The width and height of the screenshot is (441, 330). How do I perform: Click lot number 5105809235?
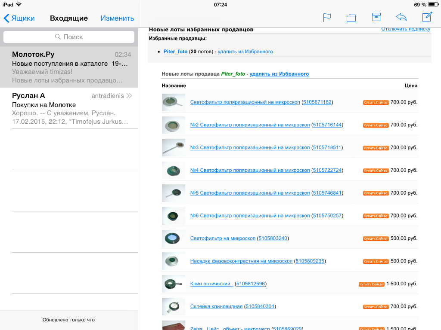[x=310, y=261]
